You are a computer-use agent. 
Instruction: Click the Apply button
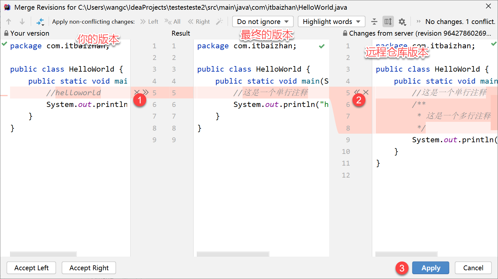[x=431, y=268]
